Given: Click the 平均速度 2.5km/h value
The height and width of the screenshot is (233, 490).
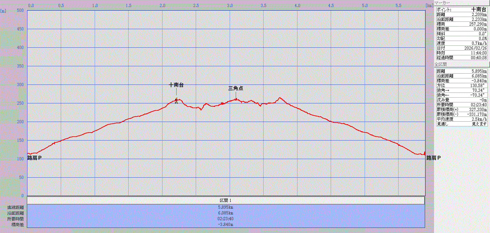Looking at the screenshot, I should (479, 119).
